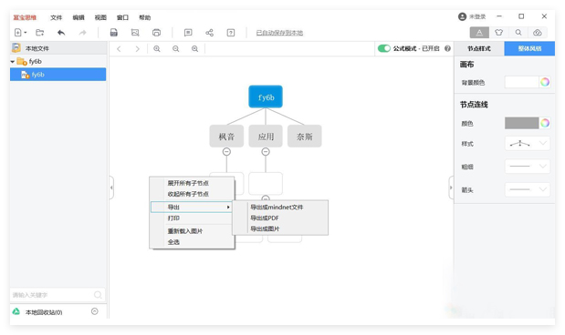Toggle the formula mode switch
565x335 pixels.
coord(384,48)
